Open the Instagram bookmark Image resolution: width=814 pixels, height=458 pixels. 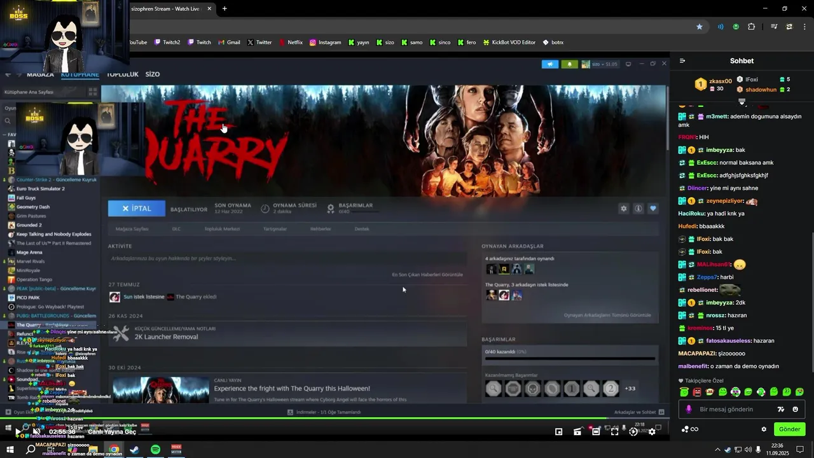coord(325,43)
